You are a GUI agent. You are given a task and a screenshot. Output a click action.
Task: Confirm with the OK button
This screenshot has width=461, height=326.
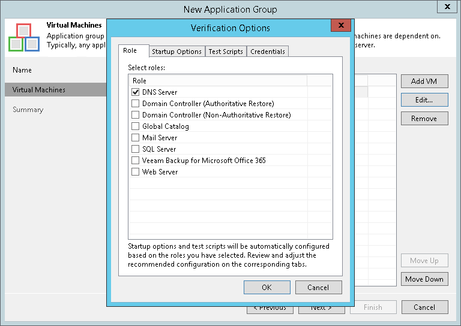pyautogui.click(x=267, y=288)
